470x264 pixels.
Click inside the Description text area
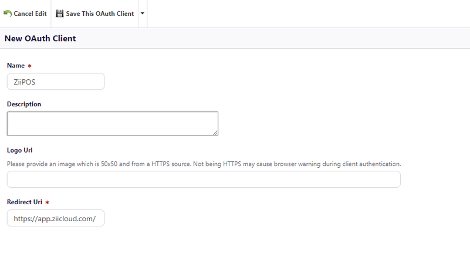[x=111, y=123]
